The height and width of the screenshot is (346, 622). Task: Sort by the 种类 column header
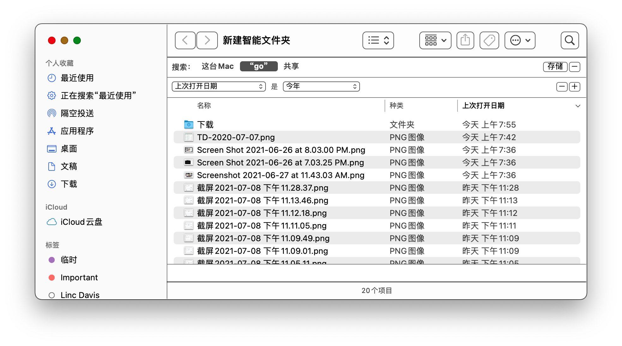397,106
